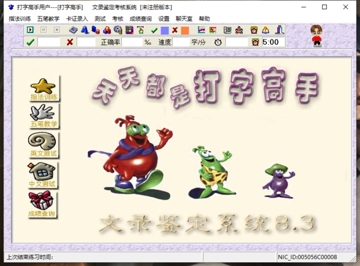
Task: Click the 5:00 timer field
Action: click(273, 42)
